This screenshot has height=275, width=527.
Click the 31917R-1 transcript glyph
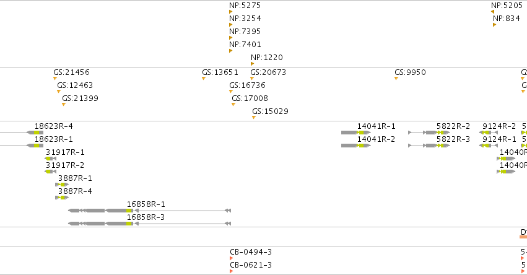[x=50, y=159]
